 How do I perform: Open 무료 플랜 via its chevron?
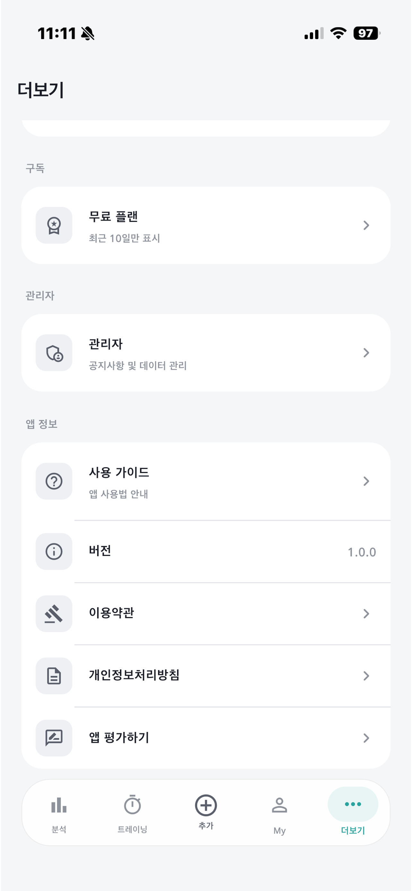366,225
